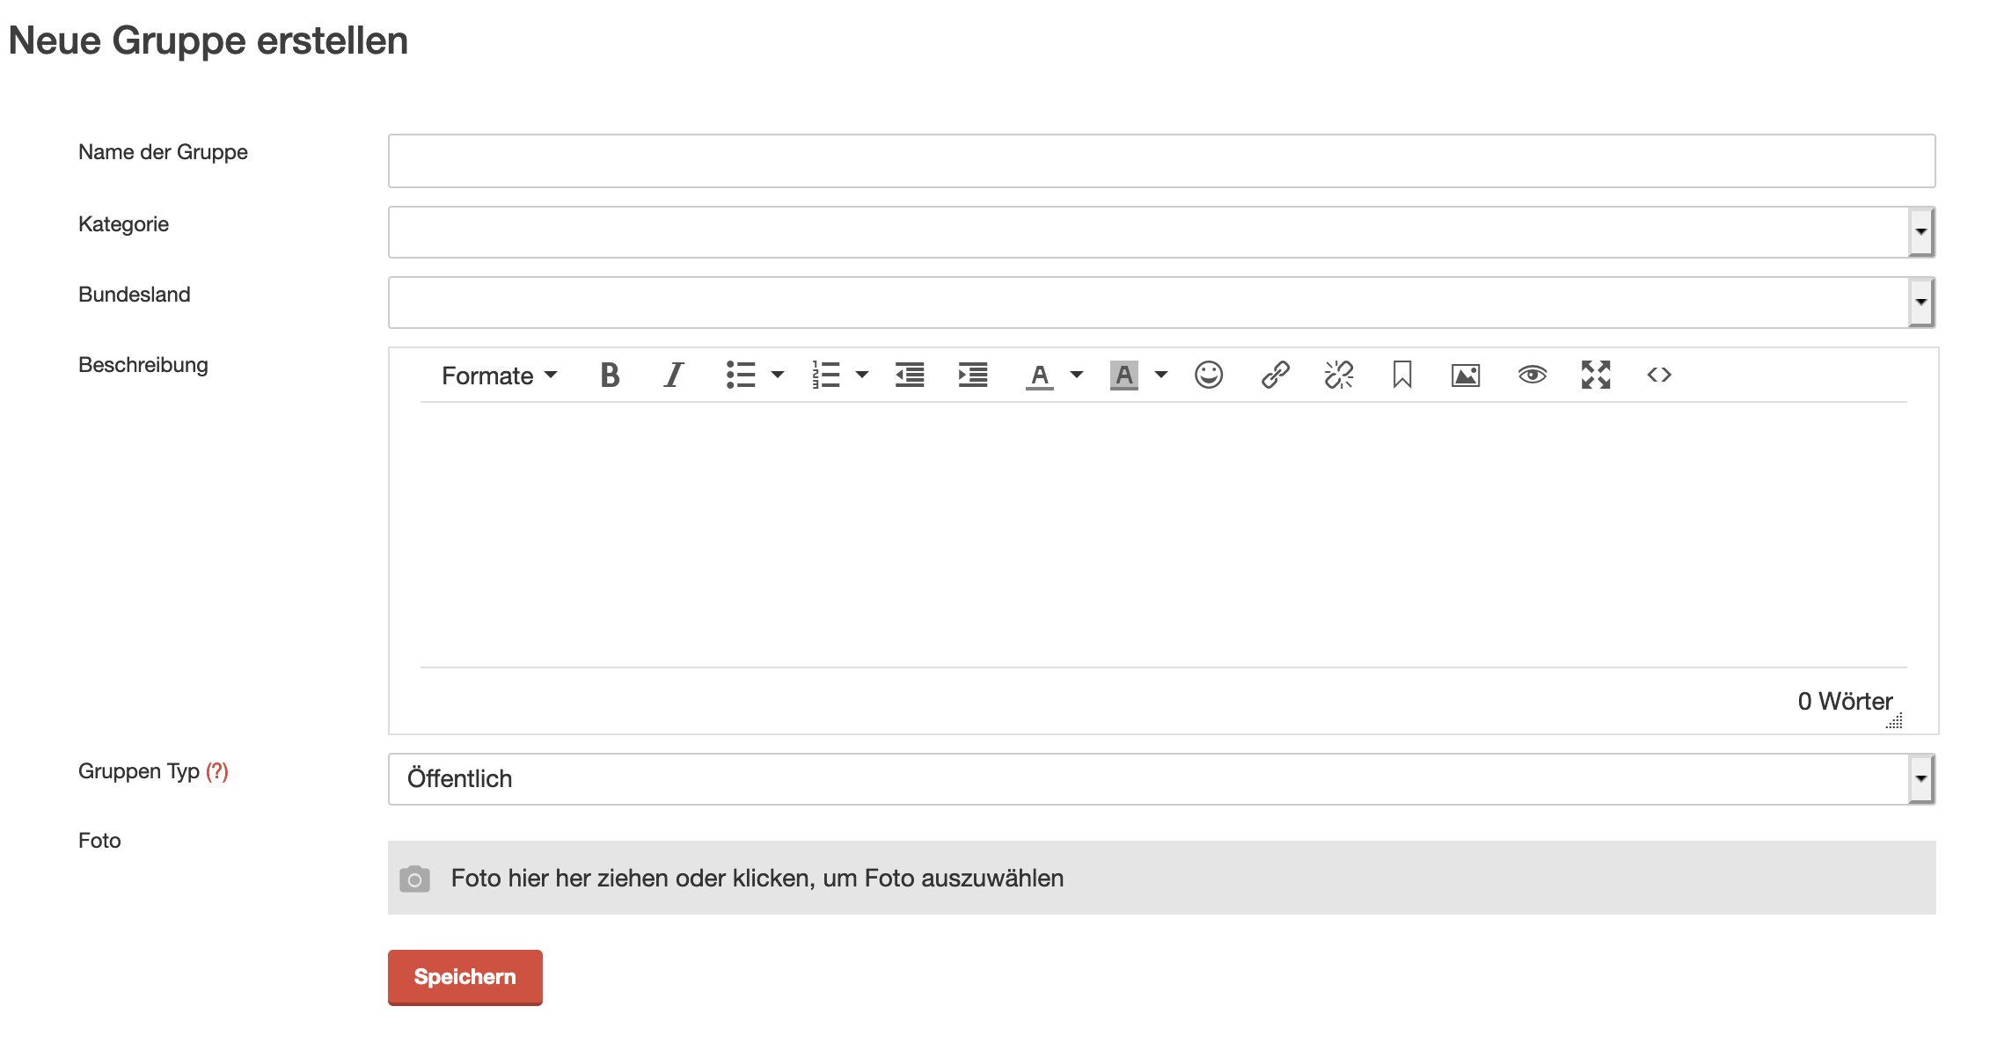Toggle bold formatting in description editor
The width and height of the screenshot is (1997, 1043).
coord(610,376)
